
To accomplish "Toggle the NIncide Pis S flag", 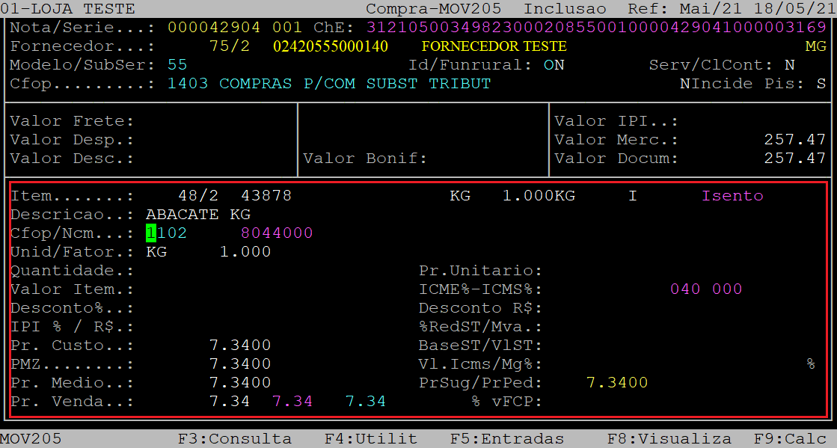I will tap(821, 84).
